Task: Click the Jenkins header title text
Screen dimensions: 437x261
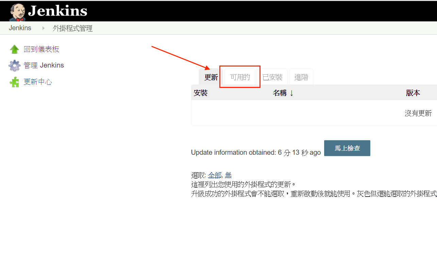Action: [x=57, y=11]
